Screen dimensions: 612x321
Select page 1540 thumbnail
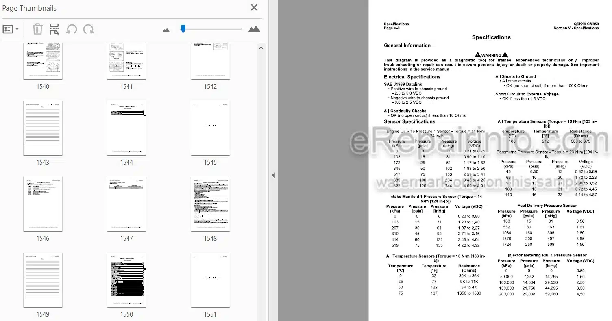pyautogui.click(x=43, y=61)
